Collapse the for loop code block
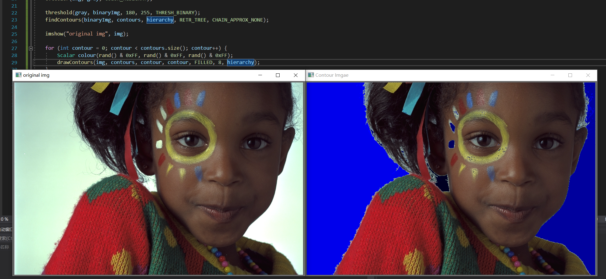The width and height of the screenshot is (606, 279). [31, 48]
